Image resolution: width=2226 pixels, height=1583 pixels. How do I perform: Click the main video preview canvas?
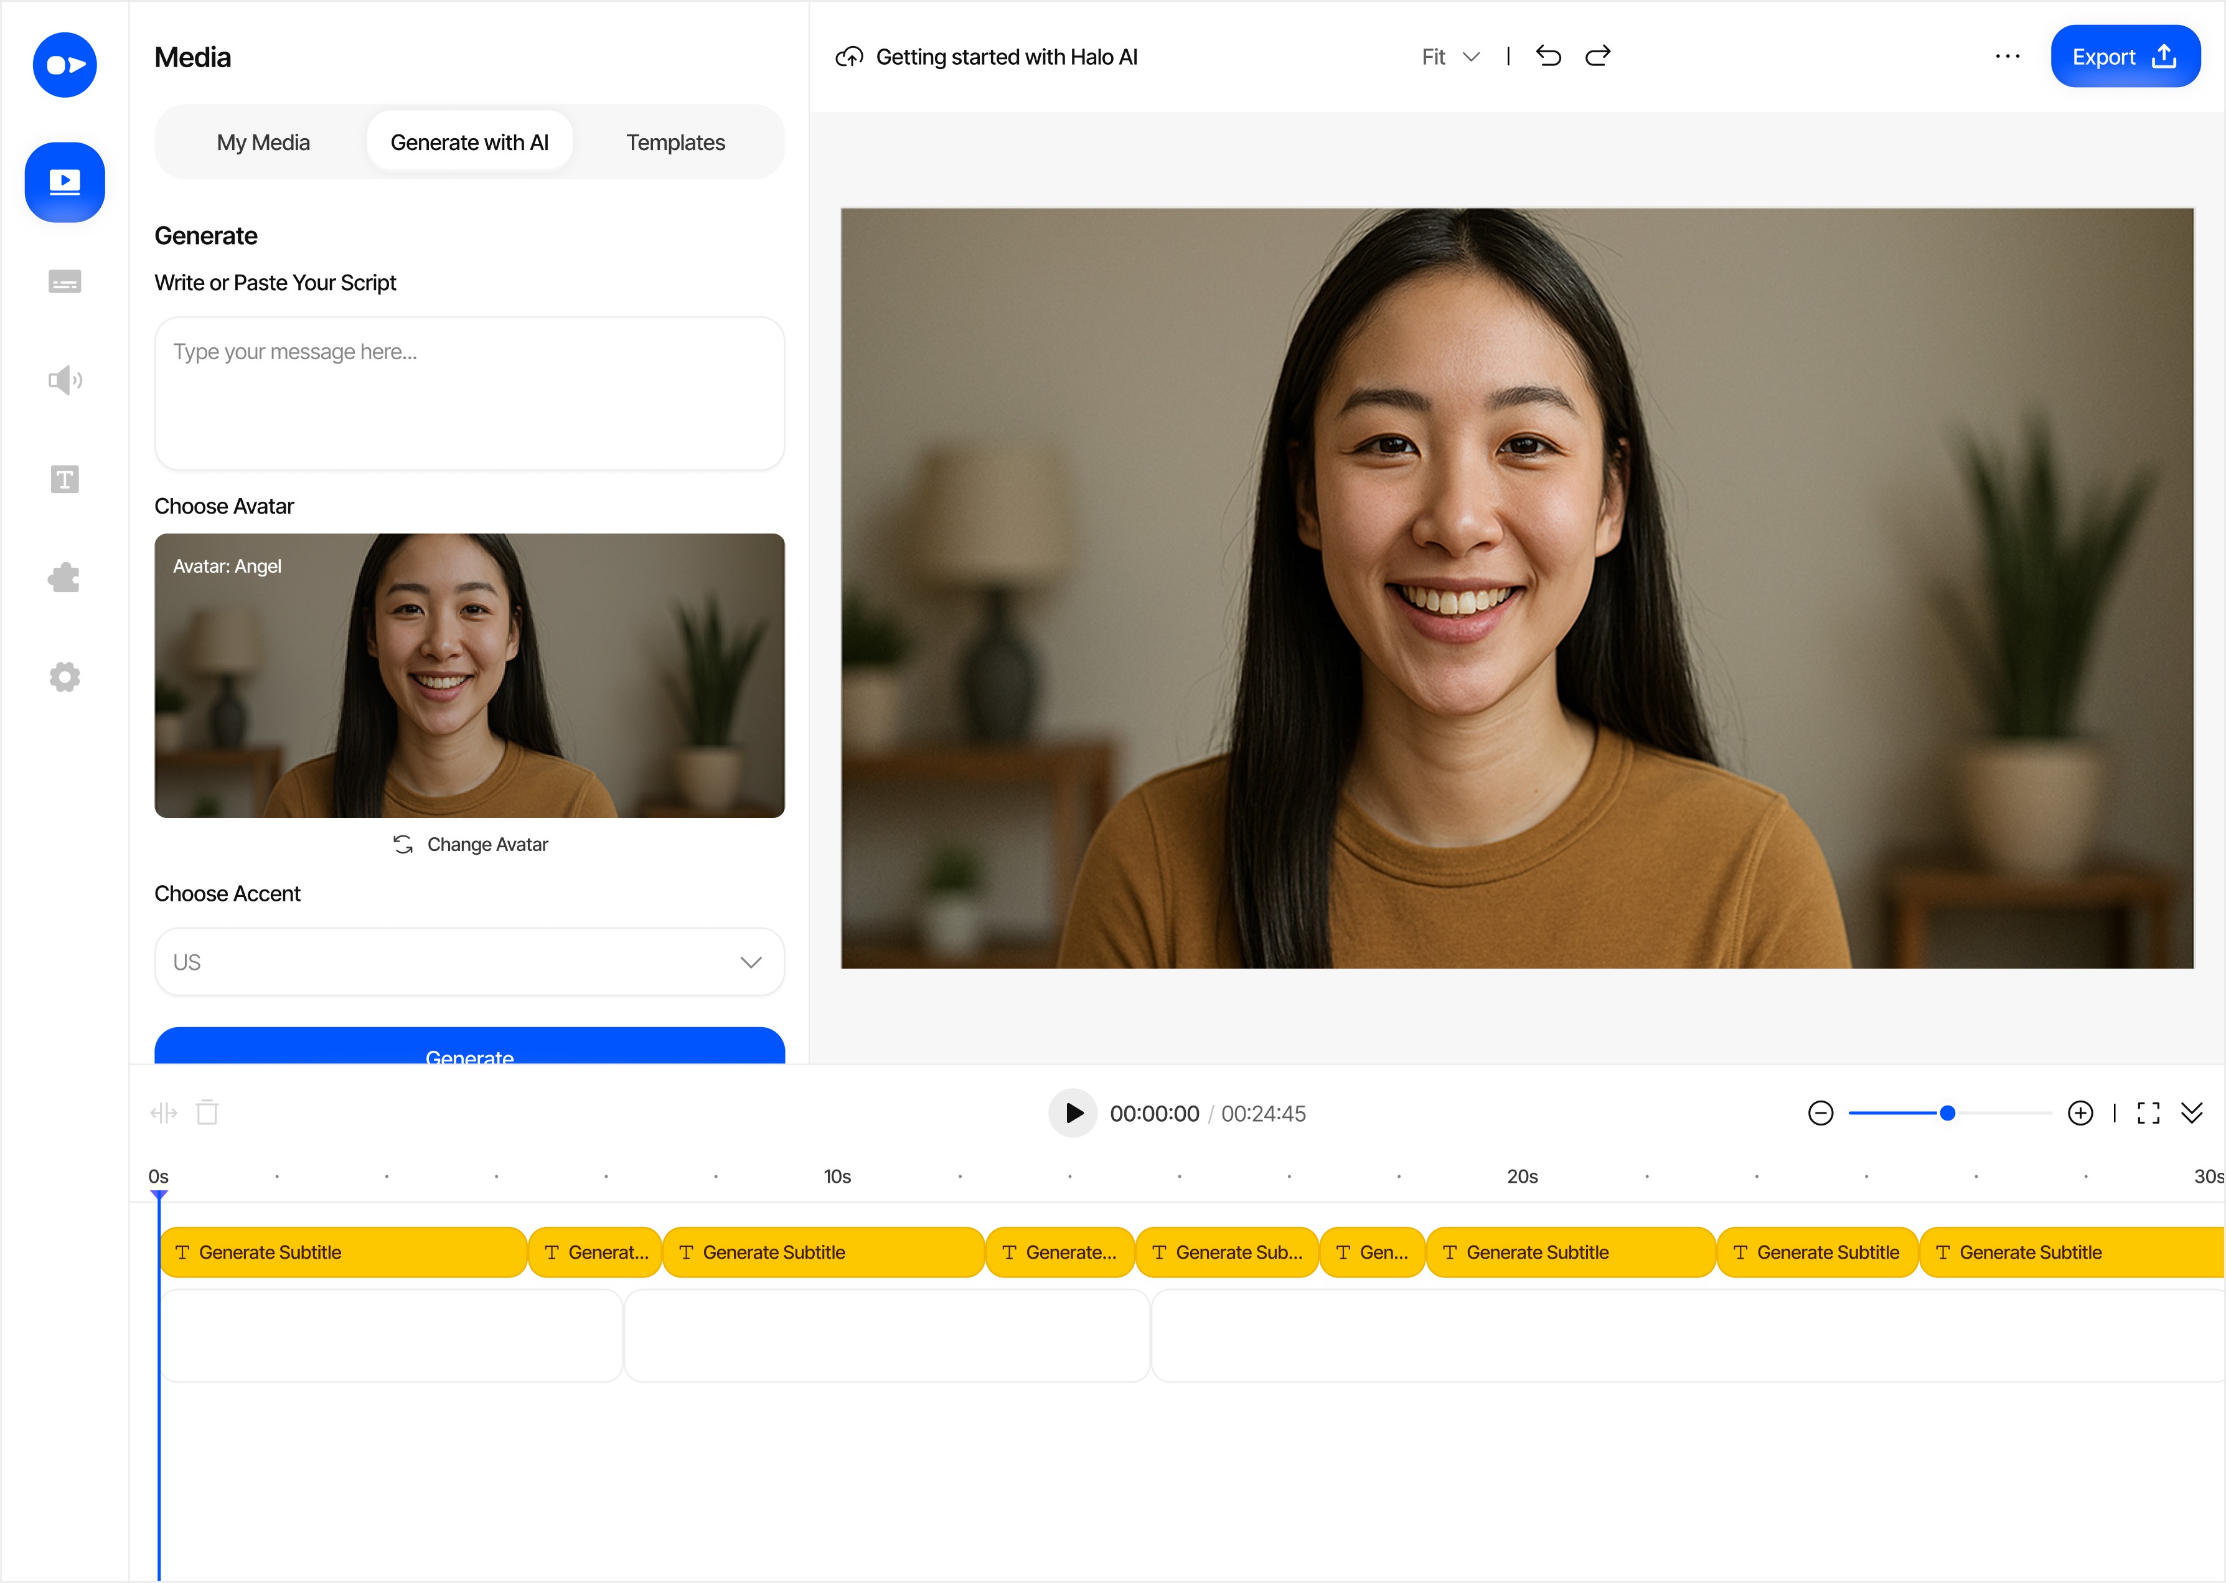click(x=1518, y=588)
